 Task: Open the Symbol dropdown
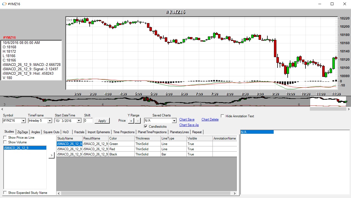23,121
